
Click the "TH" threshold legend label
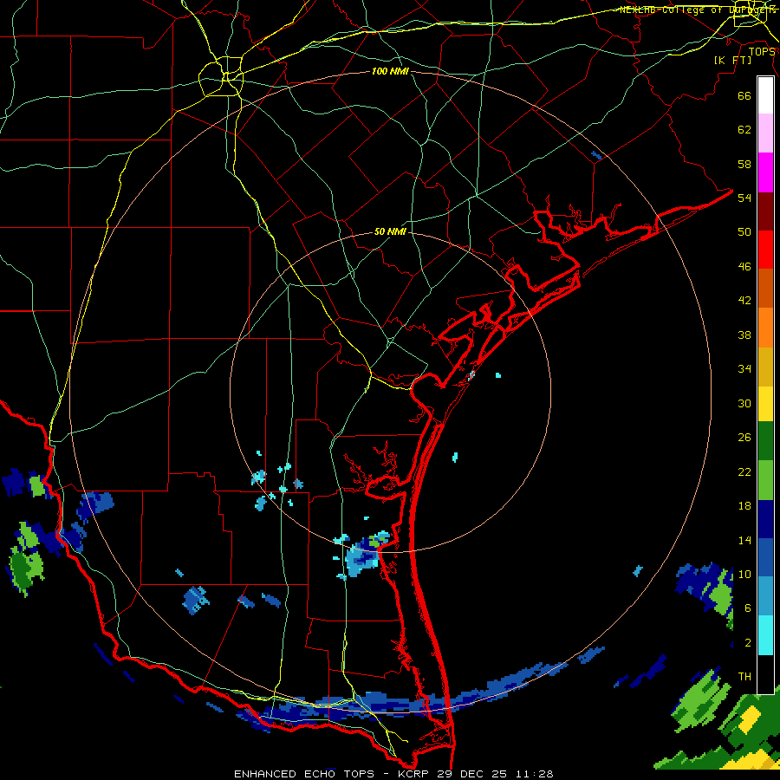tap(744, 677)
